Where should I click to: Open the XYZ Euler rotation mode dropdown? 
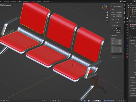click(x=116, y=54)
